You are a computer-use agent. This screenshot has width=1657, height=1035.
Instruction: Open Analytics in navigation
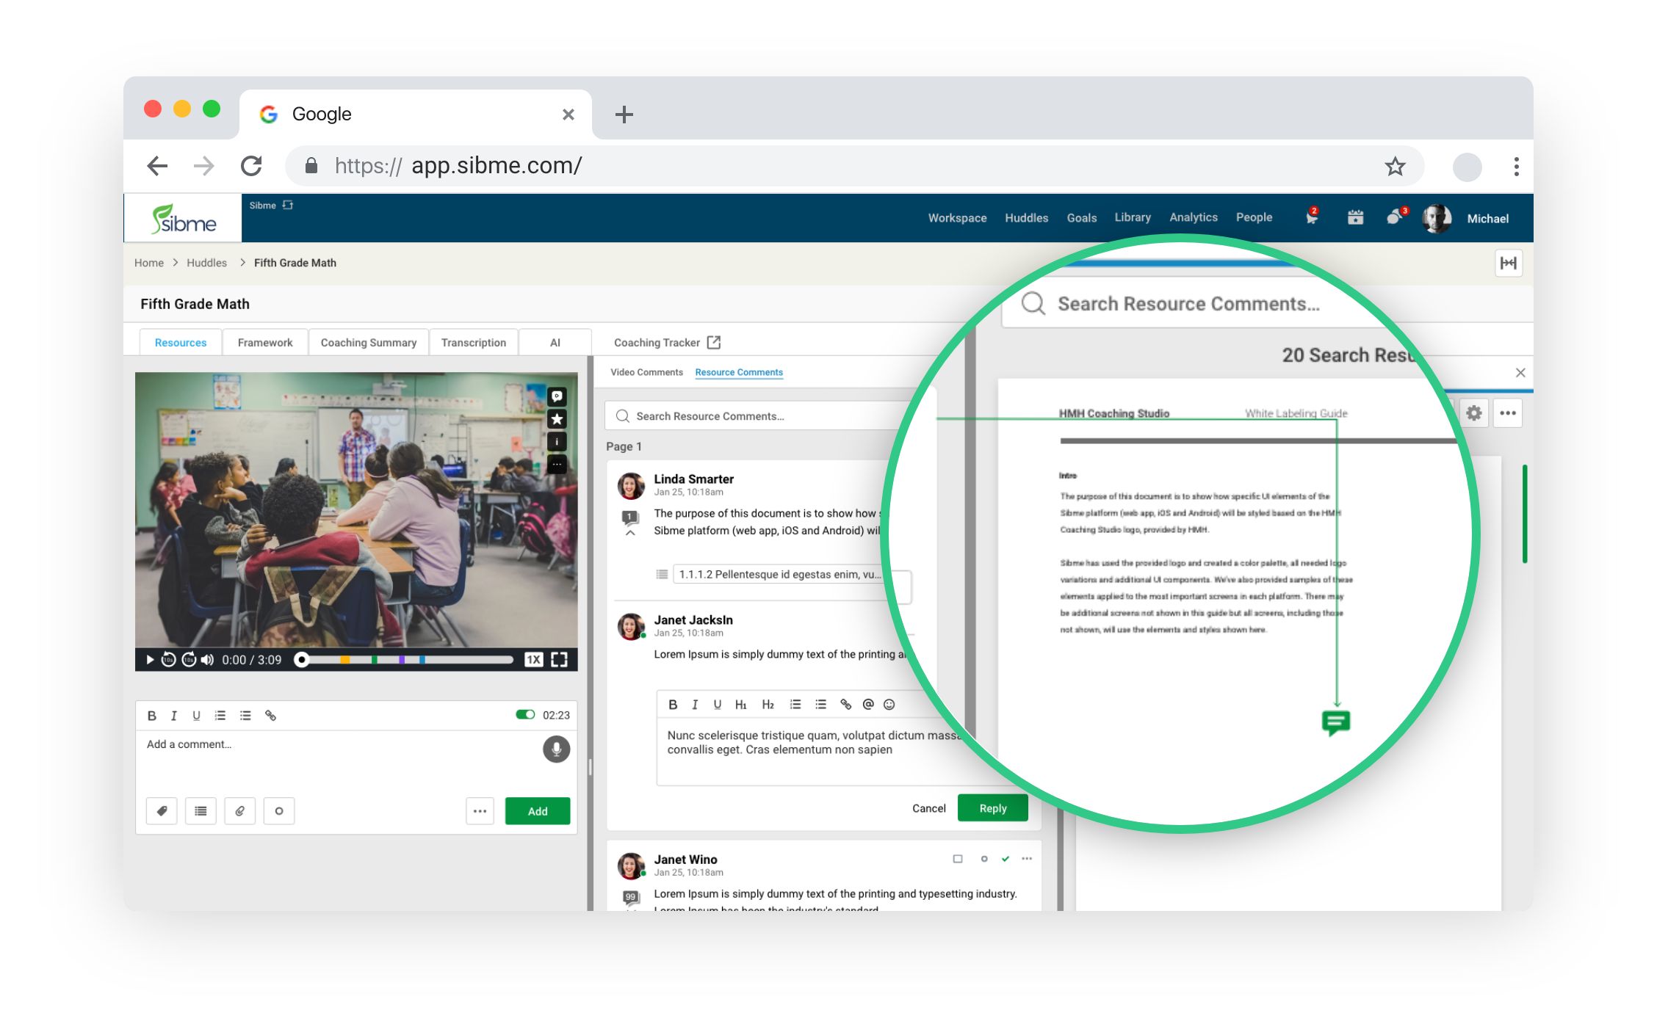coord(1194,217)
